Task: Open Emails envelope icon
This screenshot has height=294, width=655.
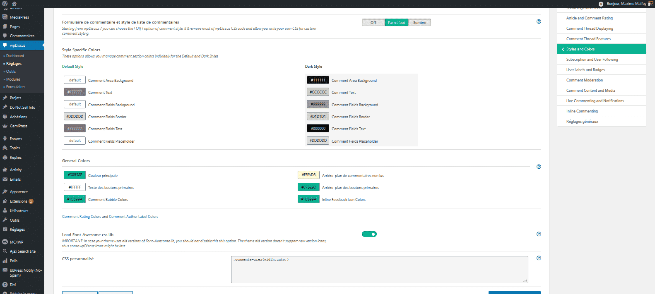Action: (x=5, y=179)
